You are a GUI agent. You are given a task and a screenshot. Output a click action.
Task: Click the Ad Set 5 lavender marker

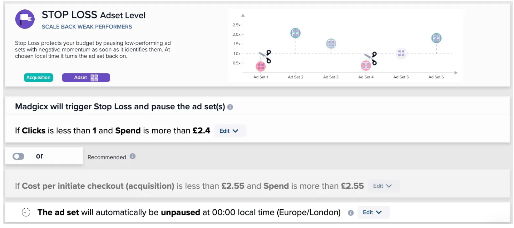click(401, 53)
